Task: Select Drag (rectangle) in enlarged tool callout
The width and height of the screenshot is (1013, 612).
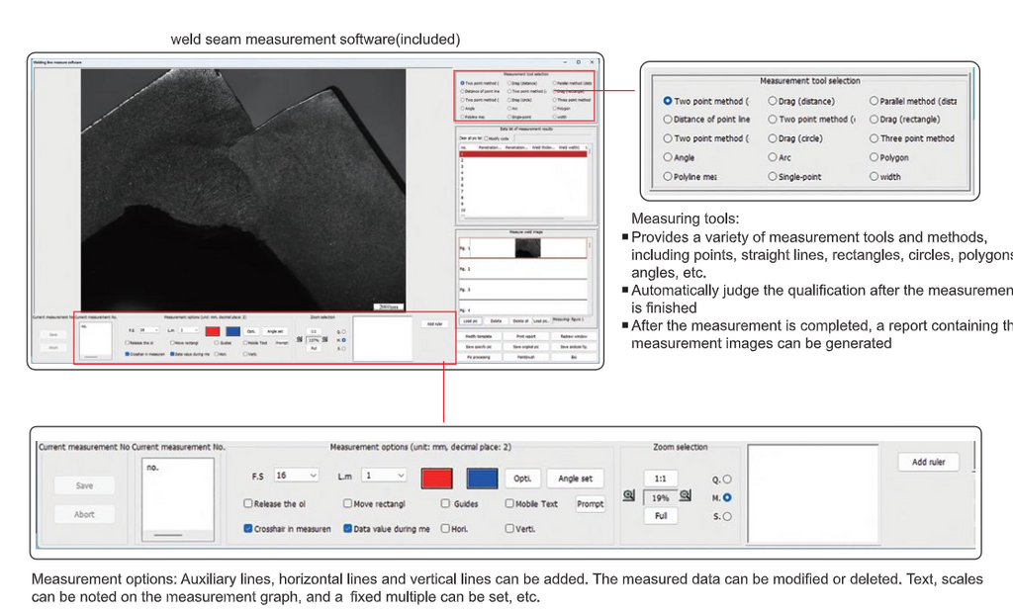Action: [x=874, y=120]
